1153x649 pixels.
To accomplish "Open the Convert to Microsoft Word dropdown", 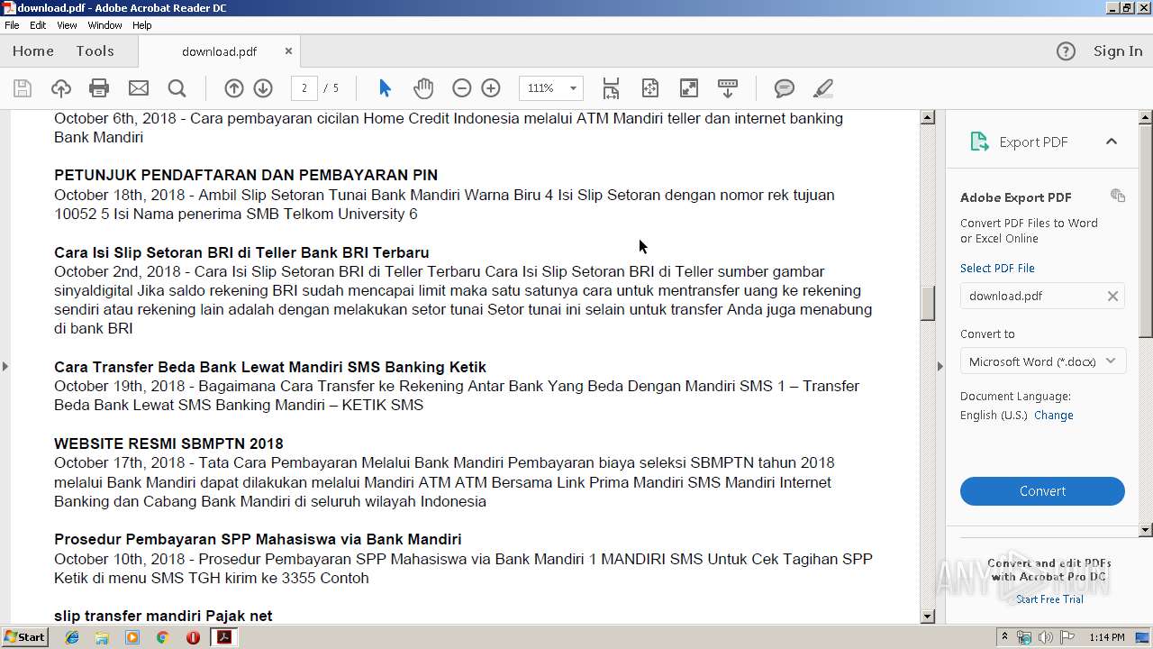I will pyautogui.click(x=1042, y=361).
